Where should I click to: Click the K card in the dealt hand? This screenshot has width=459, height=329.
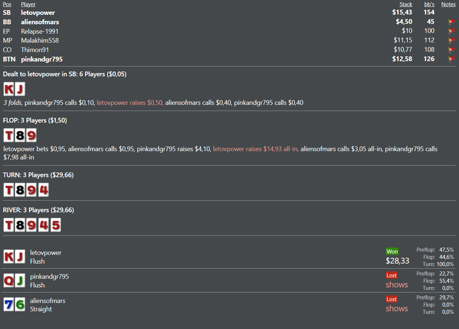[9, 88]
